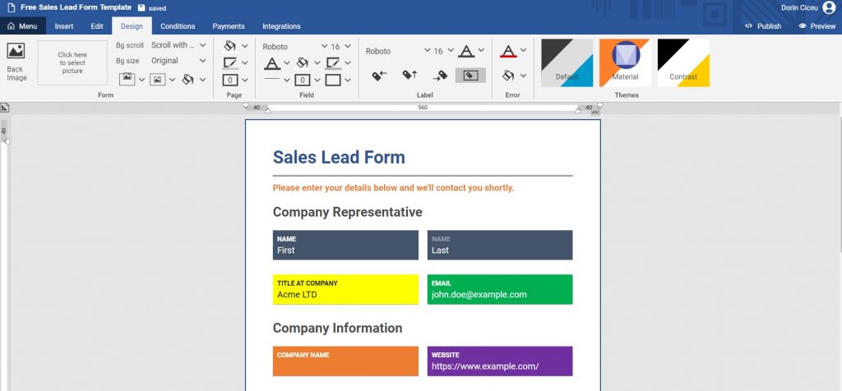
Task: Click Label section text color icon
Action: pyautogui.click(x=466, y=52)
